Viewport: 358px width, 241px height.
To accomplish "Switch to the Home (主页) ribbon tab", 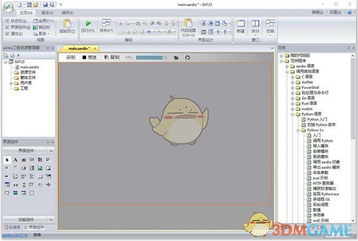I will tap(26, 13).
